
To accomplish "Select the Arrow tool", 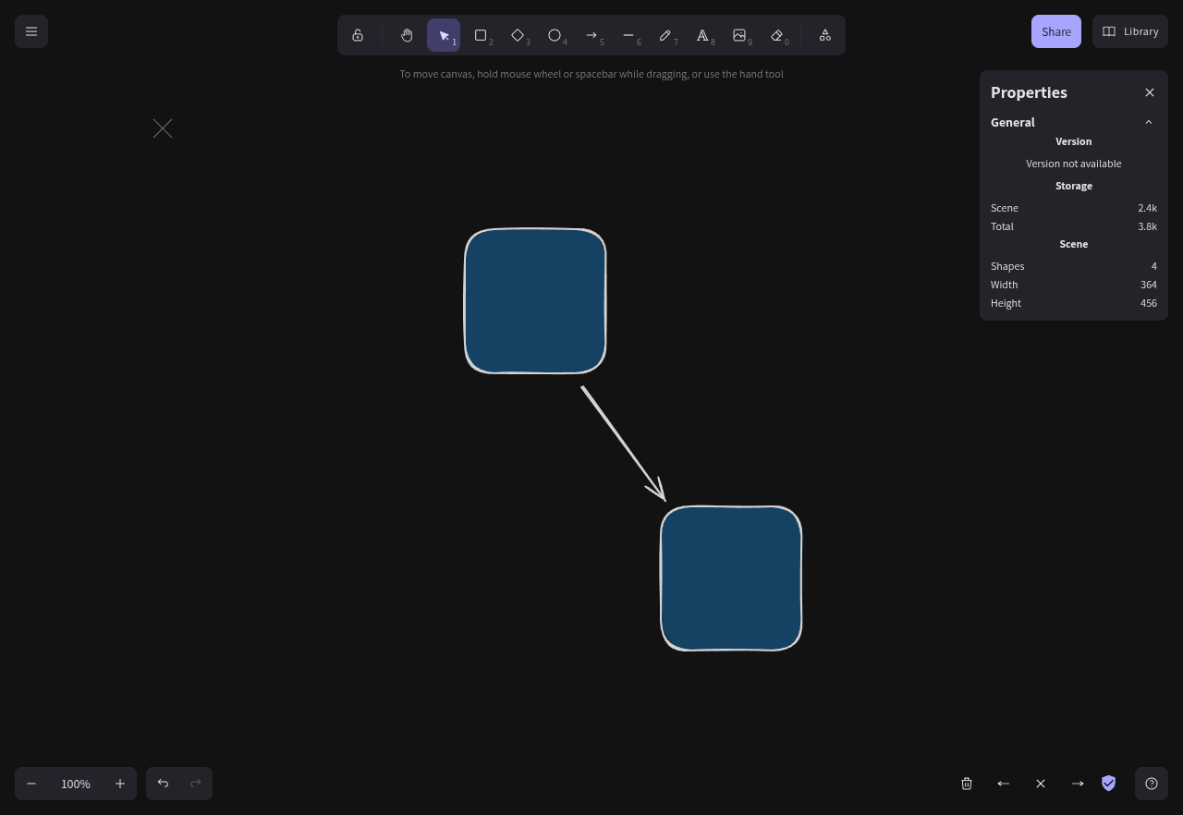I will coord(591,35).
